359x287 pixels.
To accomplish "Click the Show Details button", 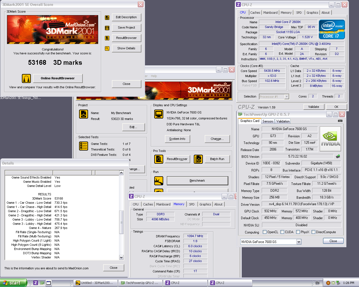I will 126,48.
